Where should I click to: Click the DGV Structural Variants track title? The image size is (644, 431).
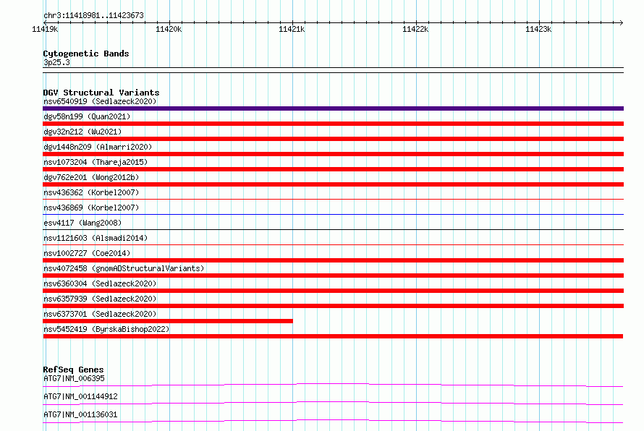tap(101, 93)
